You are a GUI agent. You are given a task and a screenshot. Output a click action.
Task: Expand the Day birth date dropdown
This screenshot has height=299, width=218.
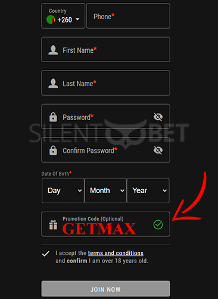coord(63,191)
